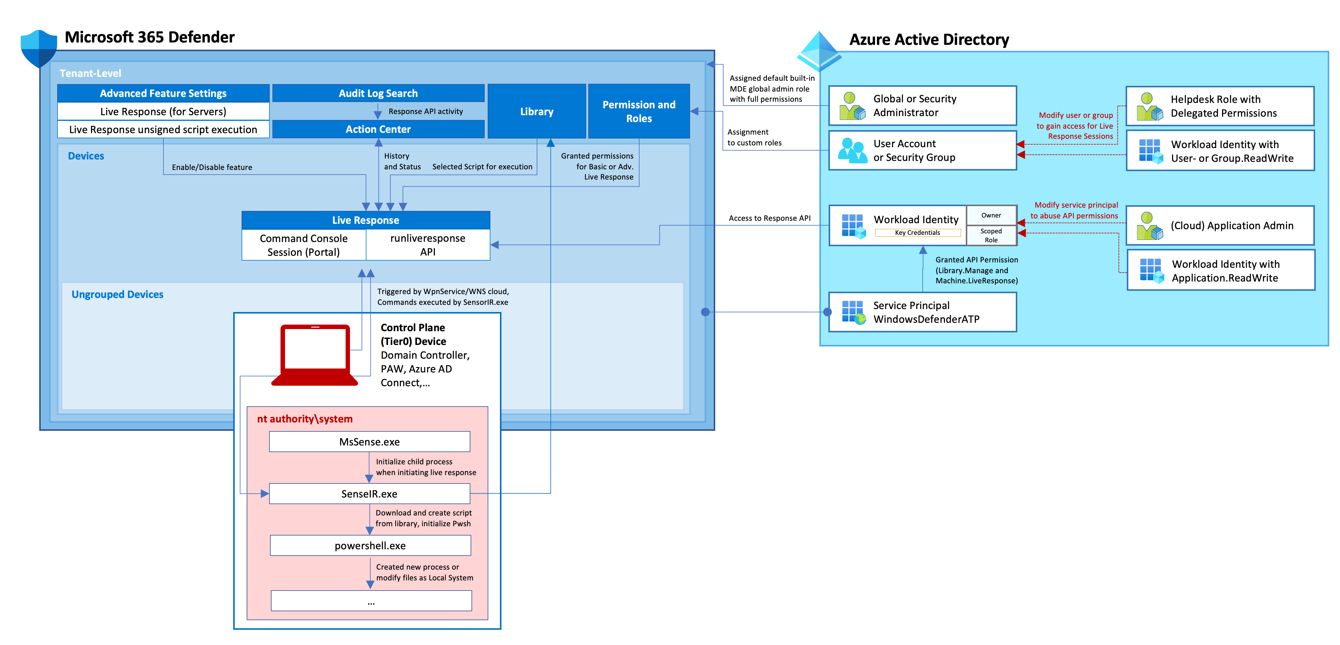Select the Audit Log Search box
The width and height of the screenshot is (1340, 645).
coord(378,94)
